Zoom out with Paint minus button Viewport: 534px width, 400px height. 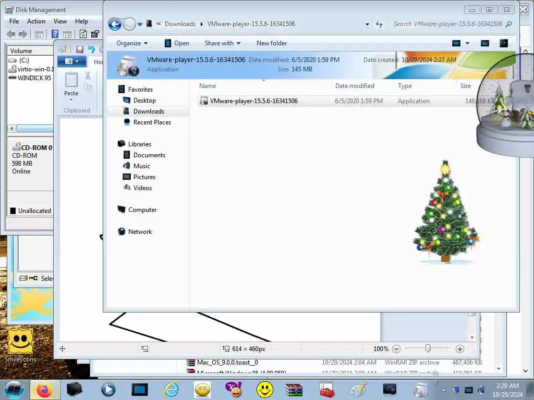(x=396, y=348)
